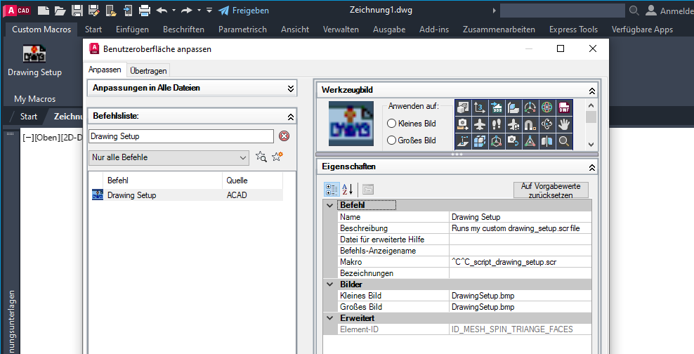
Task: Collapse the Werkzeugbild panel
Action: [591, 91]
